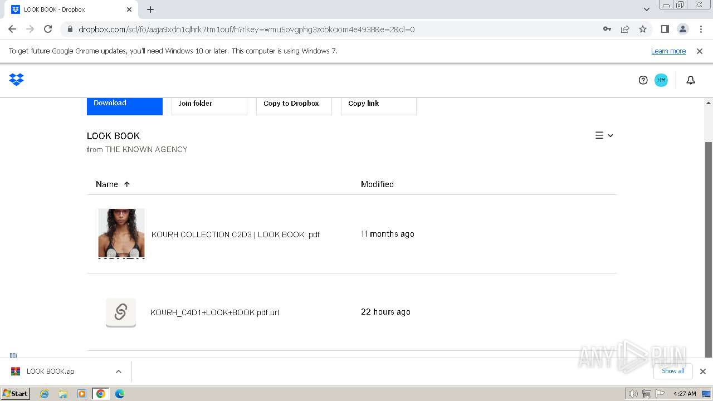
Task: Click the look book PDF thumbnail
Action: tap(121, 234)
